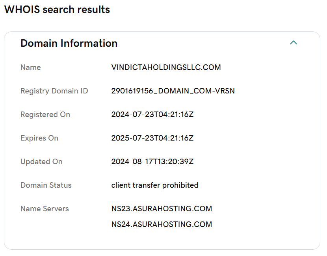Click the Registered On label

click(45, 115)
